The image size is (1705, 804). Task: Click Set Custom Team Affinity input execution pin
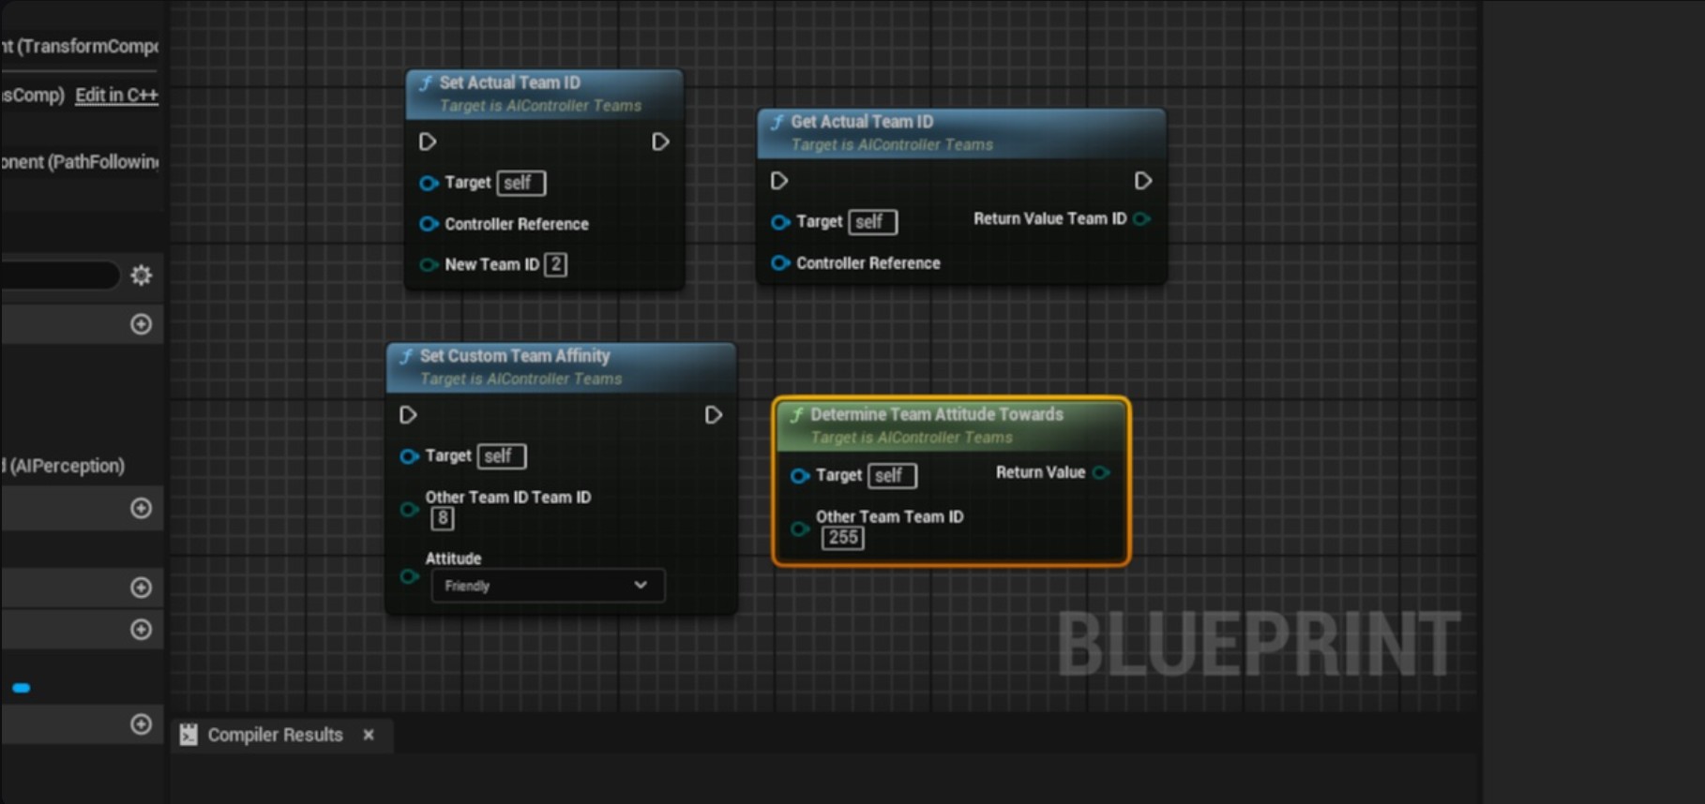(x=408, y=415)
